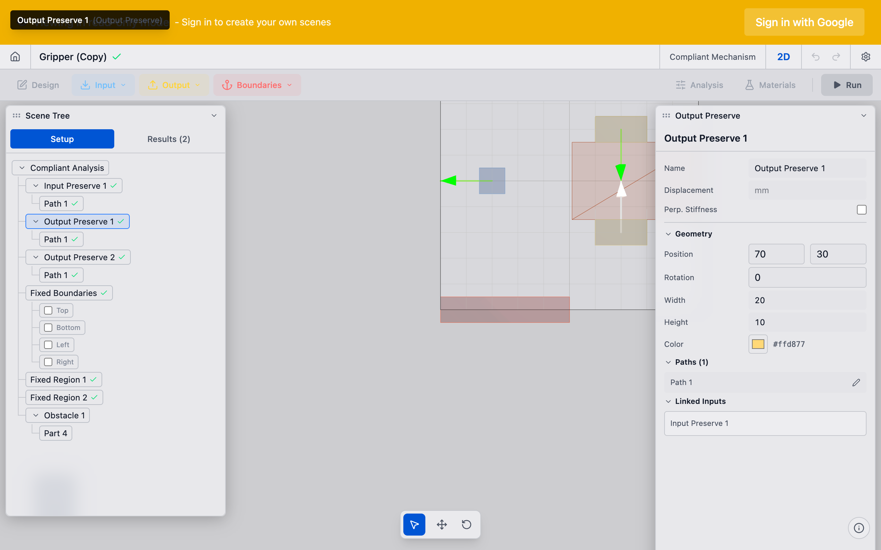Viewport: 881px width, 550px height.
Task: Click the Displacement mm field
Action: pos(807,190)
